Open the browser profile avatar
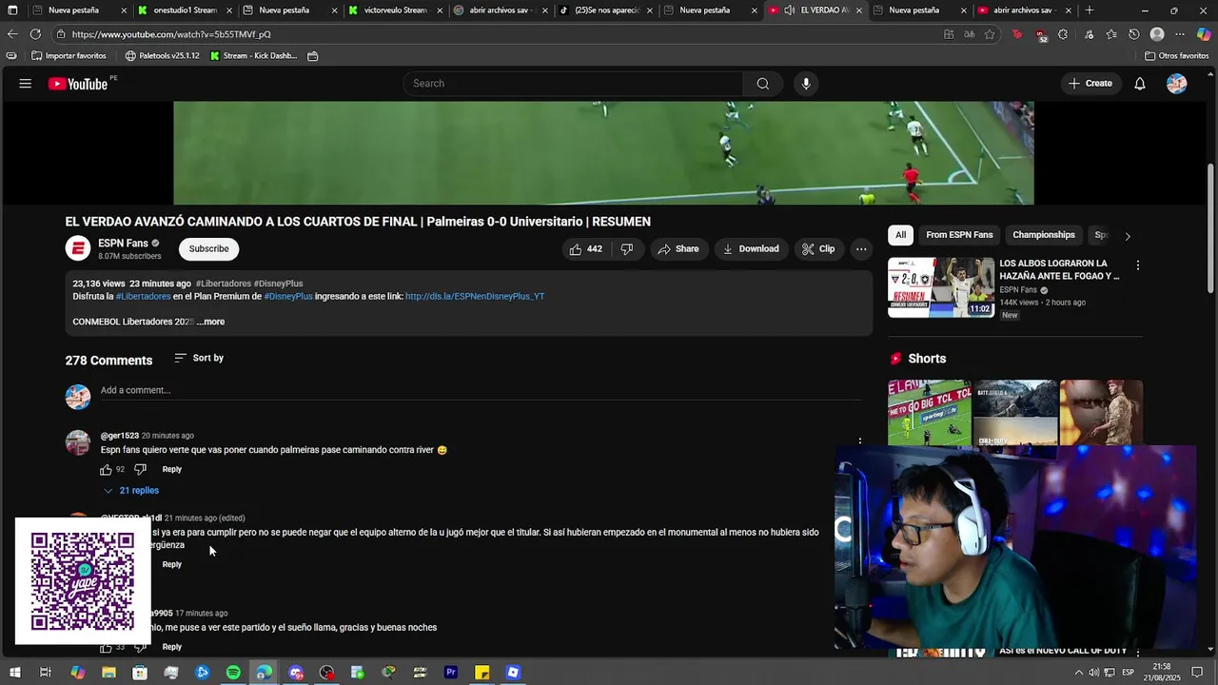This screenshot has width=1218, height=685. pyautogui.click(x=1157, y=34)
